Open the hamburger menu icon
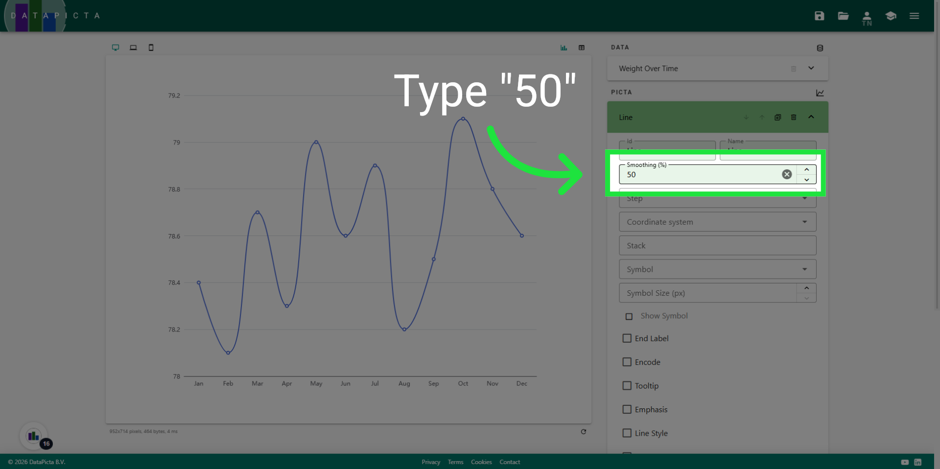The height and width of the screenshot is (469, 940). click(914, 16)
